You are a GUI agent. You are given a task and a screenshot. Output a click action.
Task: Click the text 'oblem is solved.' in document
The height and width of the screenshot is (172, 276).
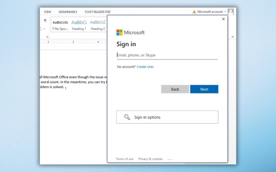pyautogui.click(x=52, y=87)
